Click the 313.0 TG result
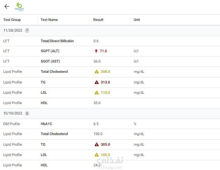220x170 pixels. [x=105, y=82]
